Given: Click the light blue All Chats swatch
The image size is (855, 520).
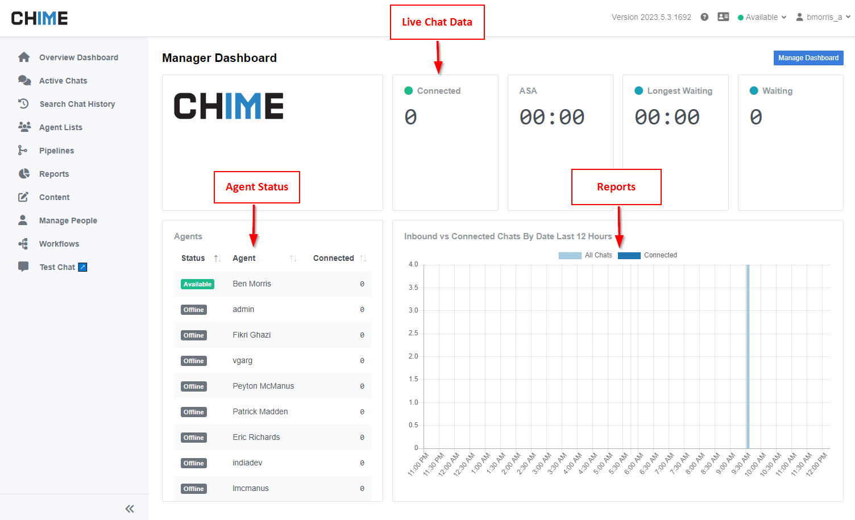Looking at the screenshot, I should click(x=570, y=255).
